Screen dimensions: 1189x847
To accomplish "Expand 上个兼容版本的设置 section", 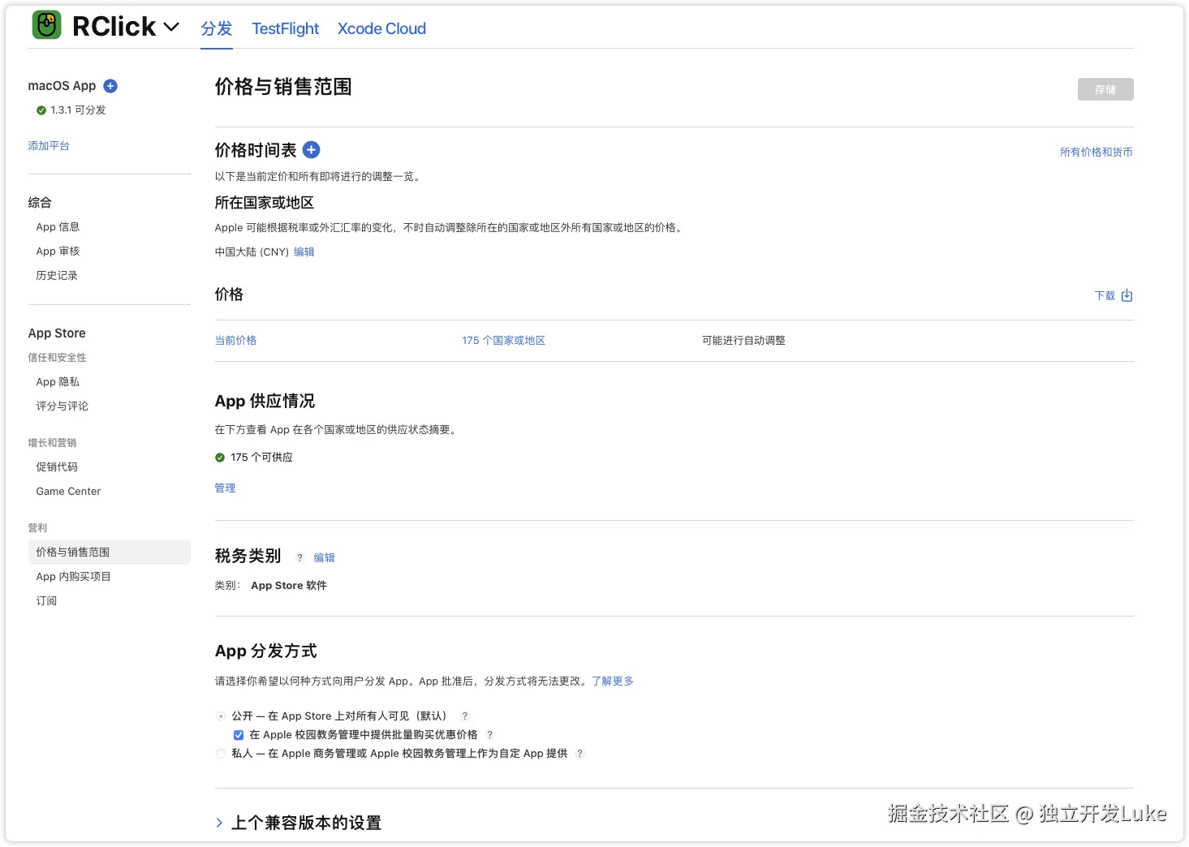I will (219, 823).
